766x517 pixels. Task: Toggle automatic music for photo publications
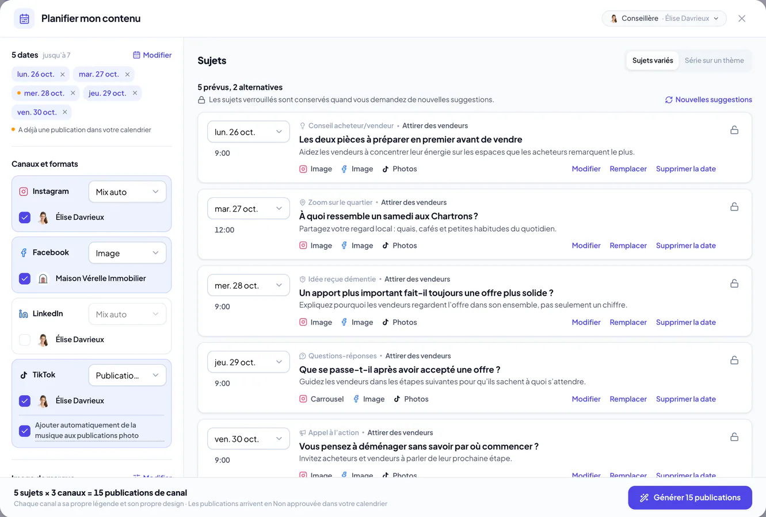coord(25,431)
